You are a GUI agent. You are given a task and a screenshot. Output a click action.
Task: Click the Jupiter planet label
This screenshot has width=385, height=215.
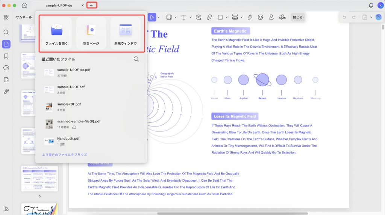[x=243, y=98]
